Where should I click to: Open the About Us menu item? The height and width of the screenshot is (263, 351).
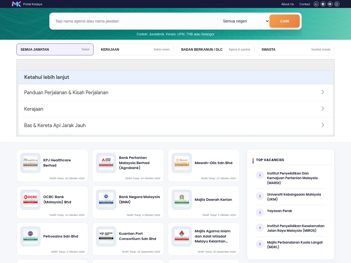coord(287,4)
